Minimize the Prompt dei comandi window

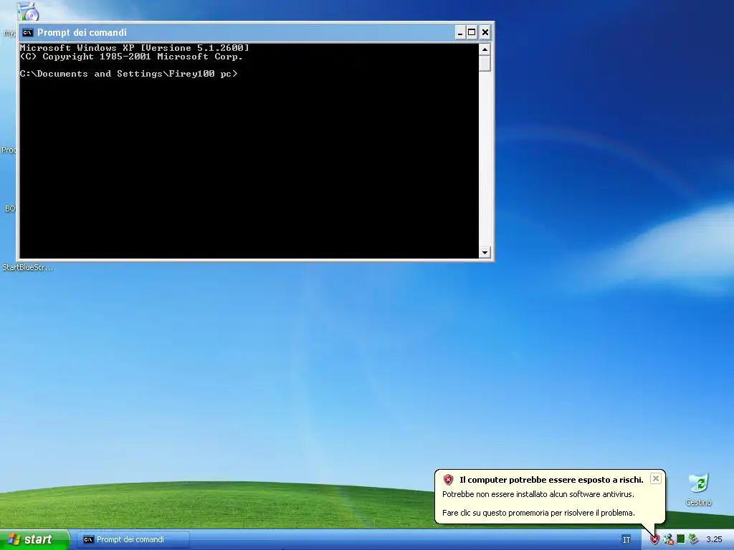(459, 32)
